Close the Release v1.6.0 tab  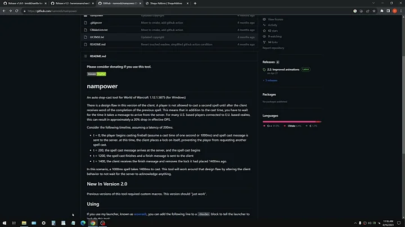[x=46, y=3]
